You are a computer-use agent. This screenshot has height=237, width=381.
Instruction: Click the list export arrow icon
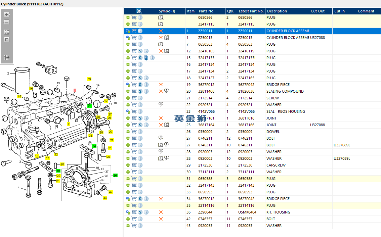click(6, 57)
